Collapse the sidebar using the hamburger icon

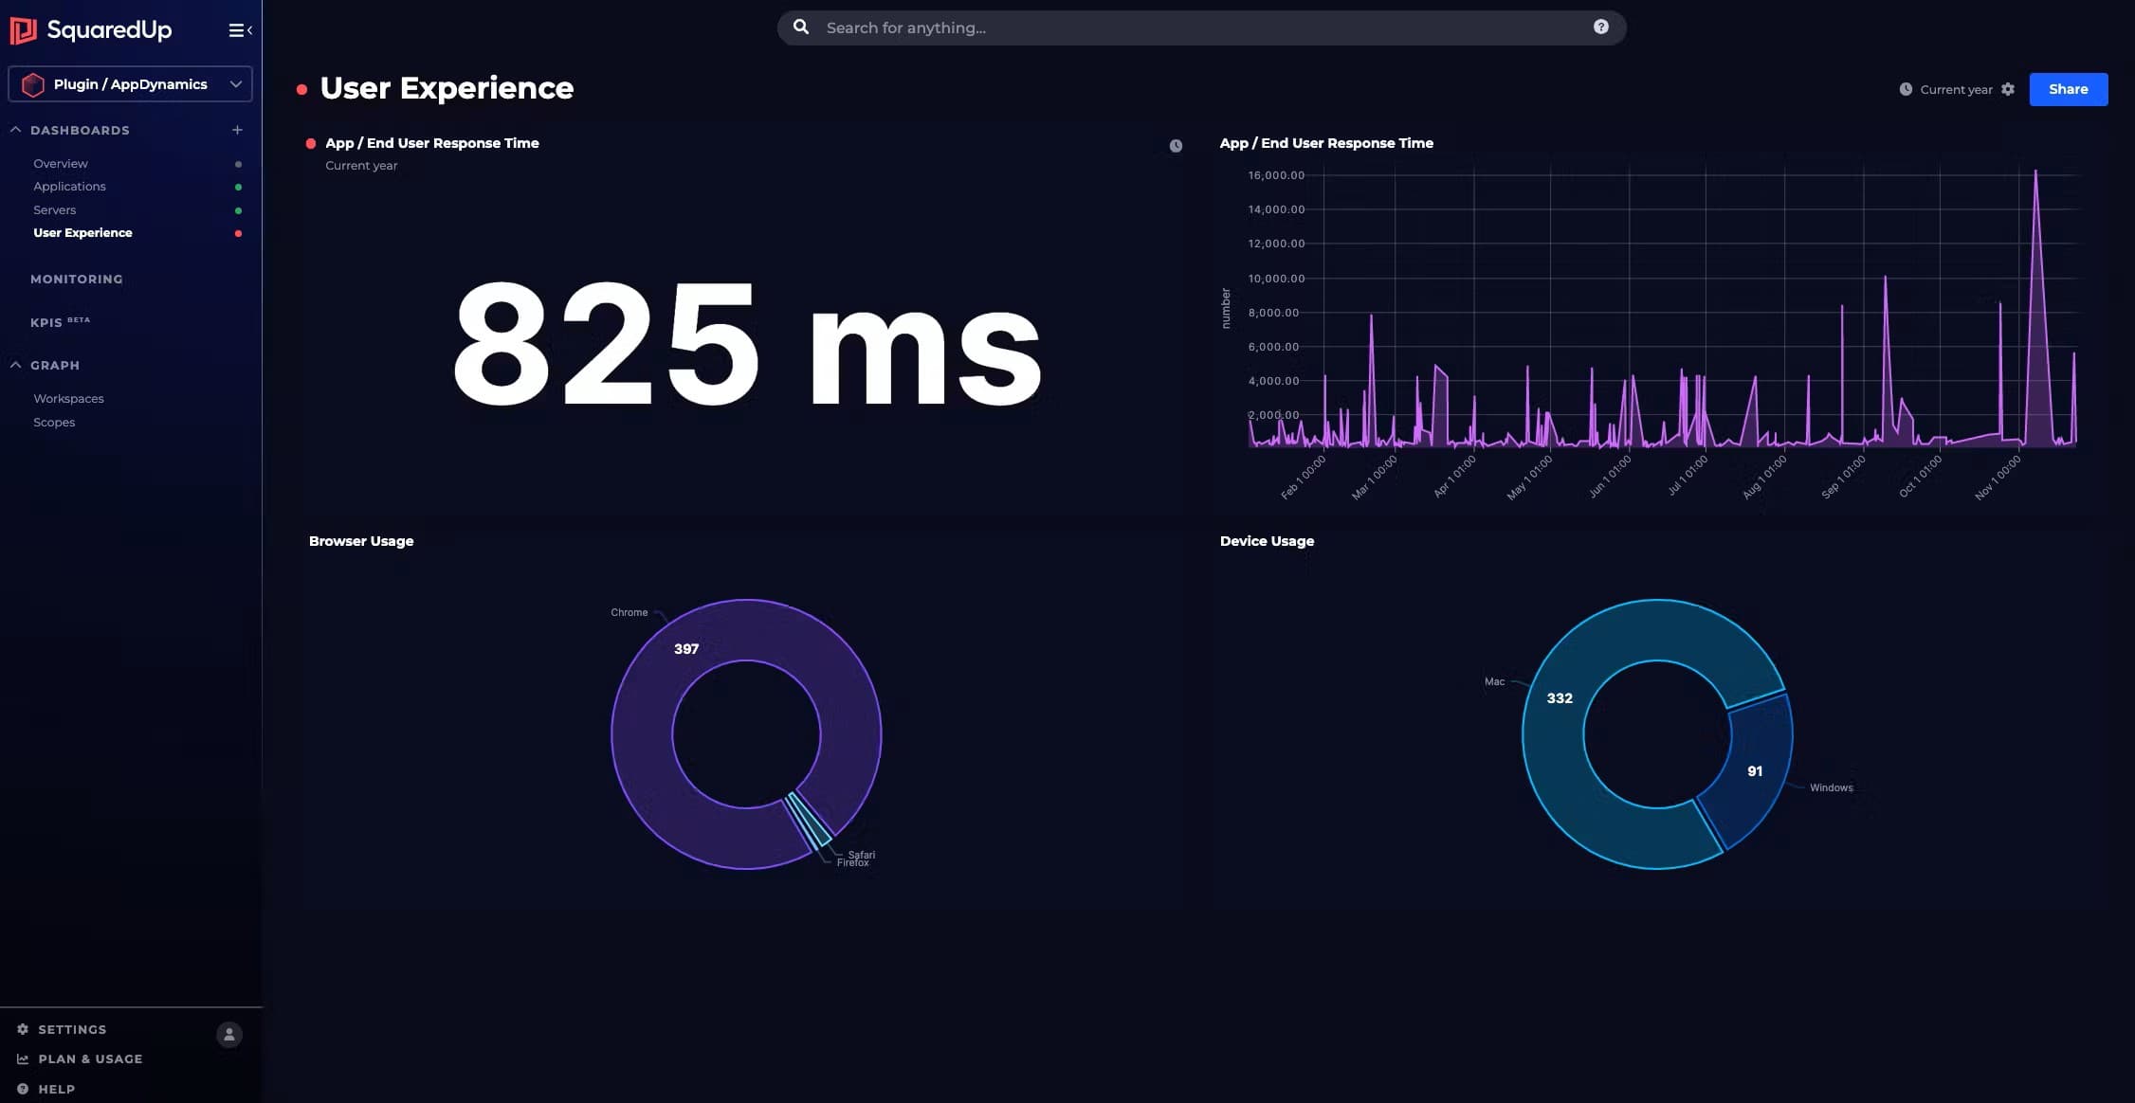234,29
